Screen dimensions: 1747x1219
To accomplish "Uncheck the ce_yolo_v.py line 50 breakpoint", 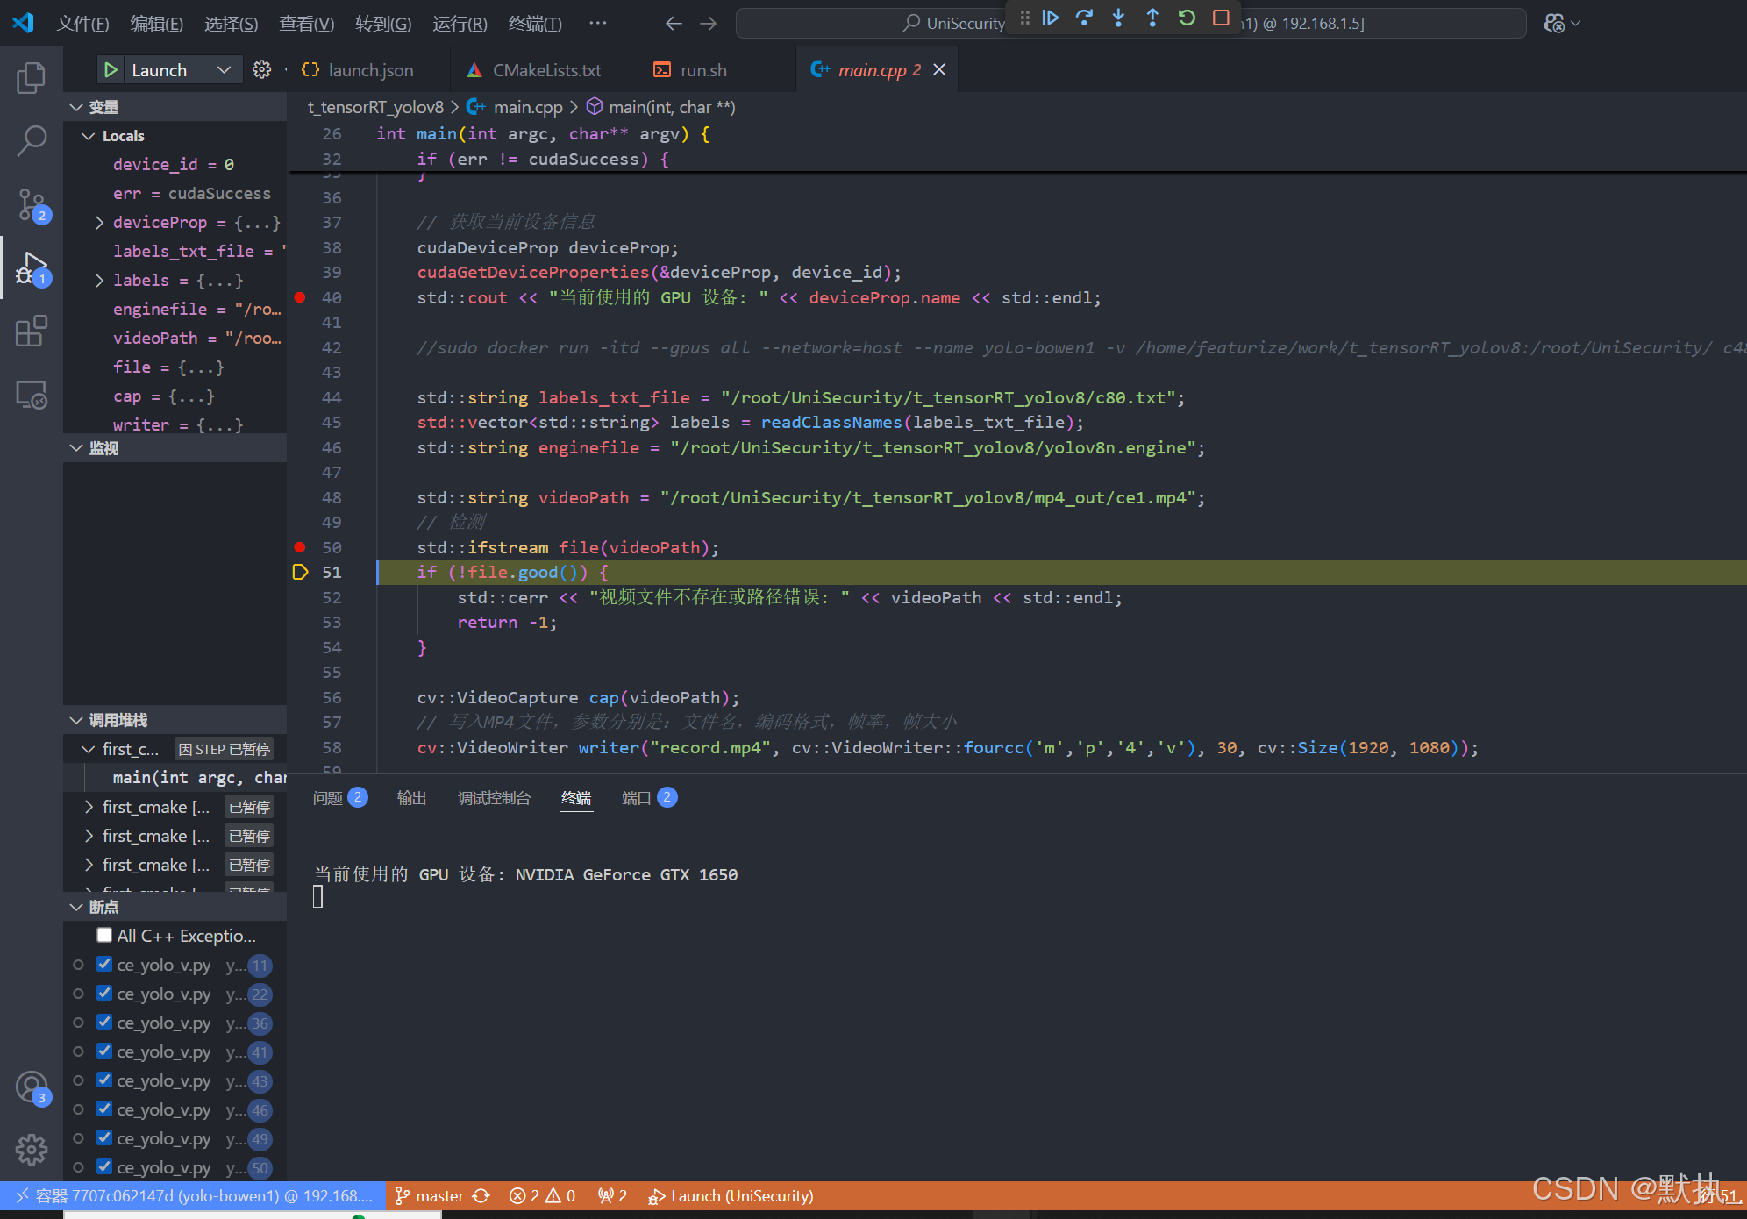I will point(104,1167).
